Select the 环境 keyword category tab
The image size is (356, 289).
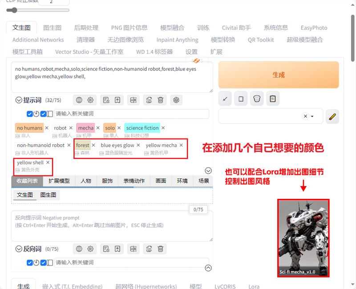(182, 181)
